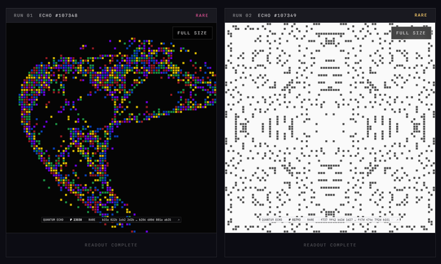441x264 pixels.
Task: Click the expand arrow on Run 01 info bar
Action: pos(179,220)
